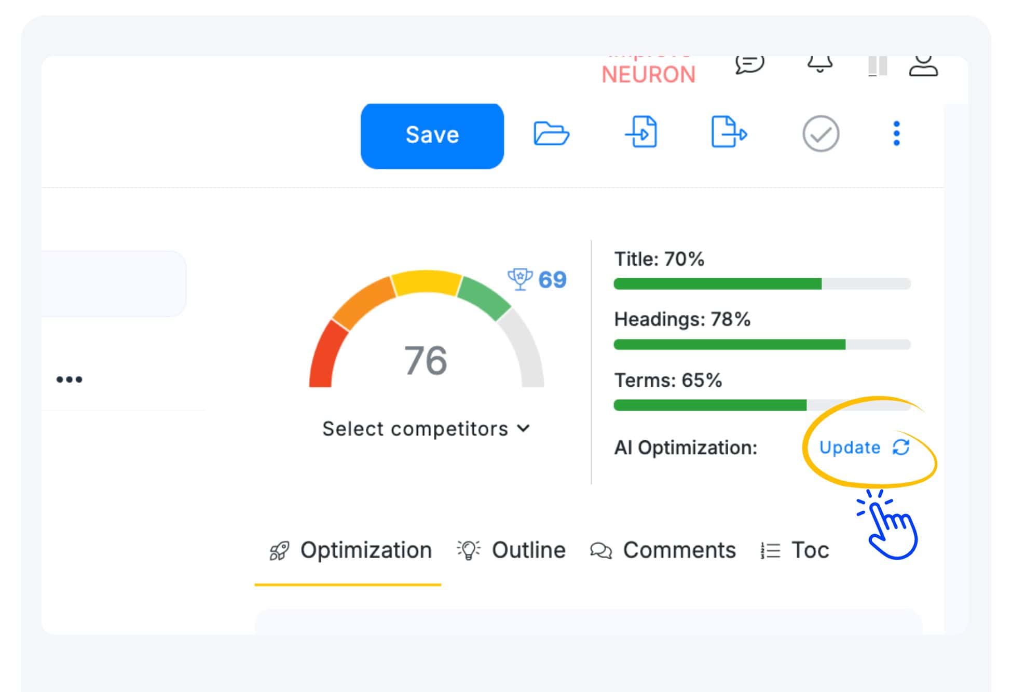The height and width of the screenshot is (692, 1012).
Task: Switch to the Toc tab
Action: 795,550
